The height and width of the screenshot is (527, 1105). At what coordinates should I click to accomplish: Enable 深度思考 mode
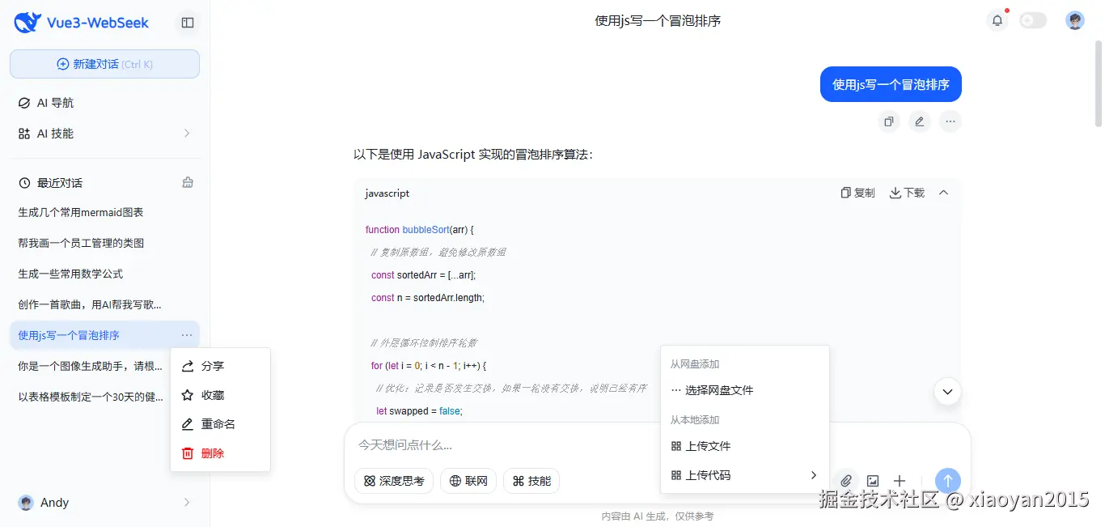(393, 480)
